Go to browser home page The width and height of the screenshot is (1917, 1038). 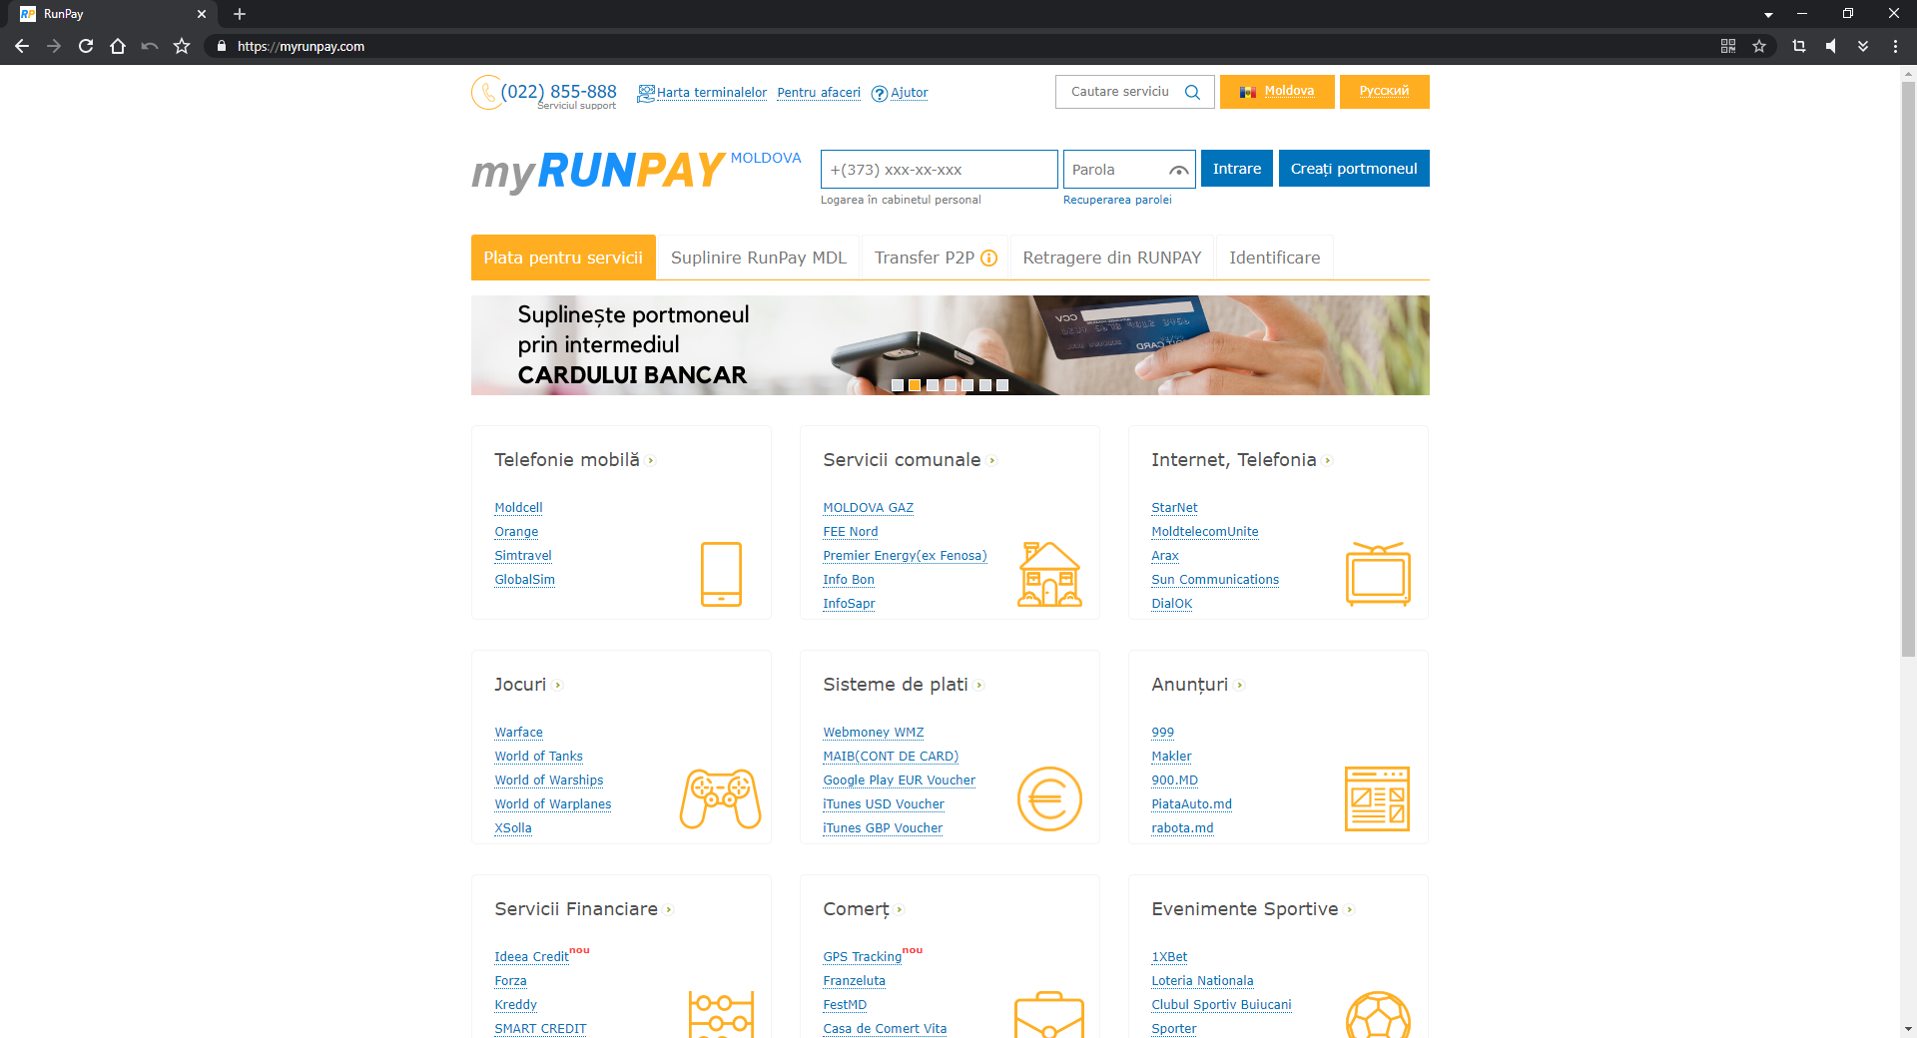pyautogui.click(x=118, y=46)
